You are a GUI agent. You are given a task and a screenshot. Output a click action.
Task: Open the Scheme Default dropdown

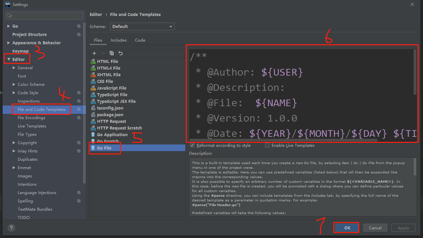[x=142, y=26]
